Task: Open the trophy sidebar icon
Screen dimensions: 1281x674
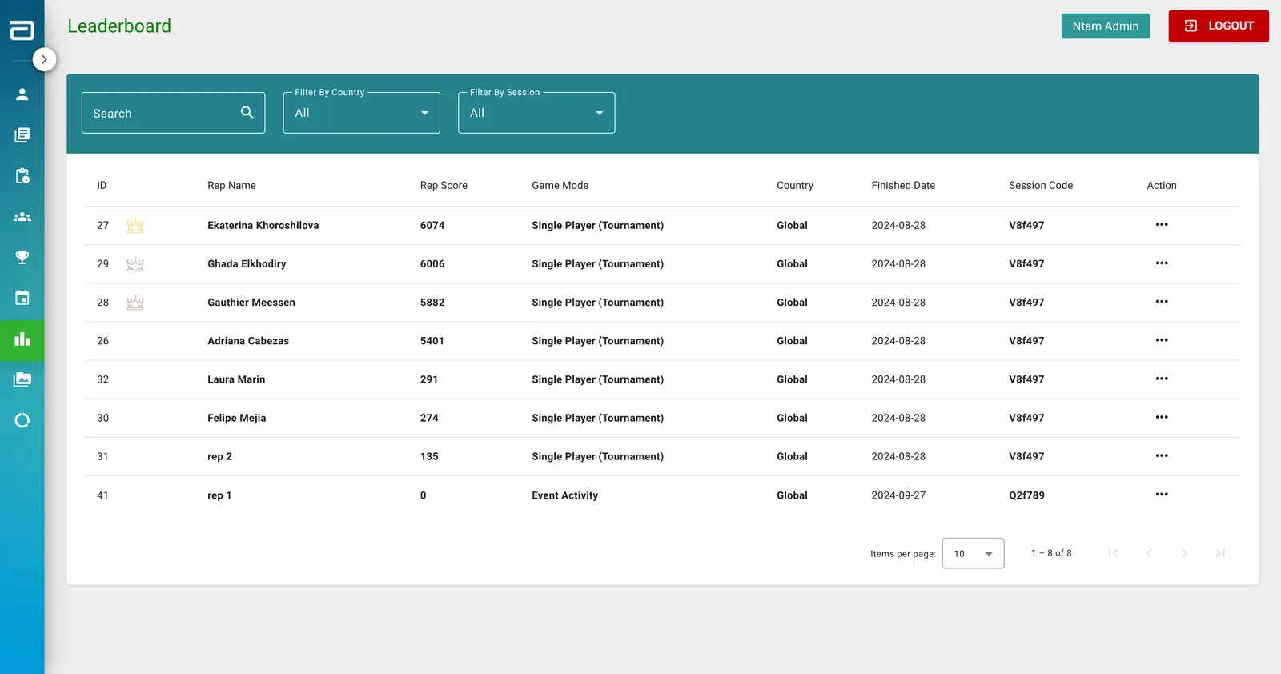Action: [x=22, y=257]
